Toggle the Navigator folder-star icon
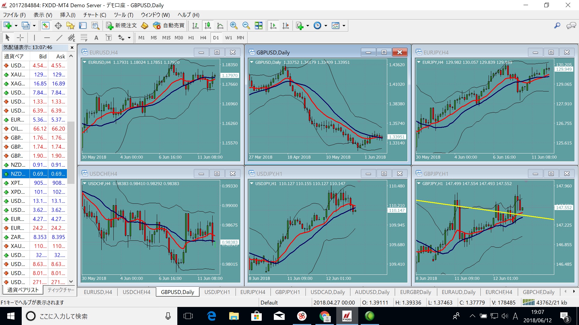 (x=70, y=26)
